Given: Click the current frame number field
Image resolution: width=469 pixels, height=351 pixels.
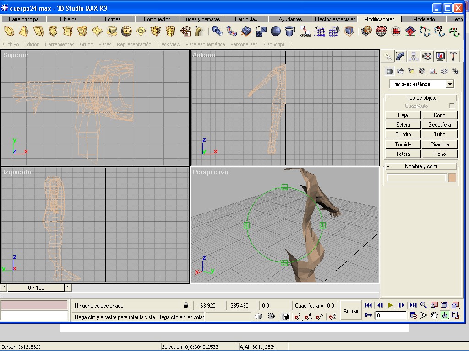Looking at the screenshot, I should click(391, 315).
